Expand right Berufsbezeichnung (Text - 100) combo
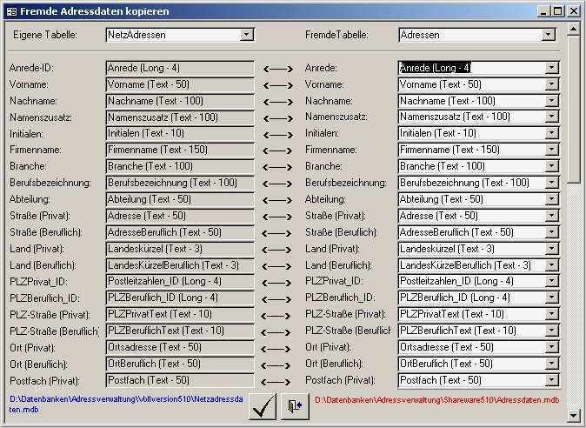Viewport: 586px width, 428px height. [551, 183]
